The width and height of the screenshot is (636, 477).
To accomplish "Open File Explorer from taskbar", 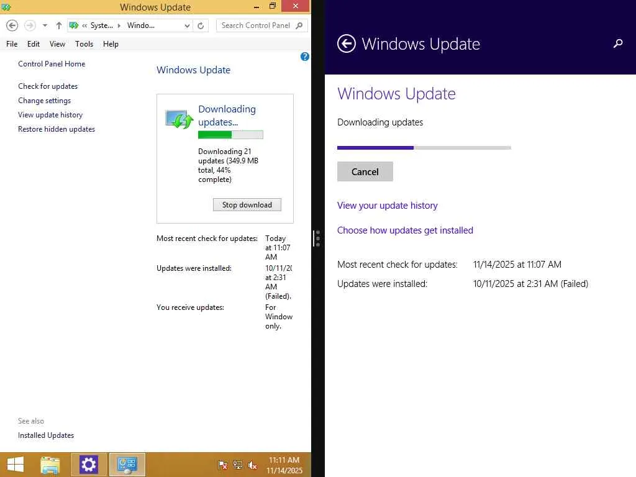I will click(x=50, y=465).
